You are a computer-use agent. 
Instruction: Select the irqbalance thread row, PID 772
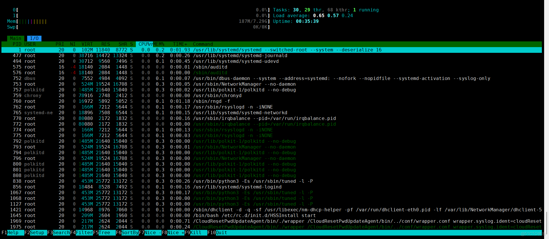tap(272, 124)
